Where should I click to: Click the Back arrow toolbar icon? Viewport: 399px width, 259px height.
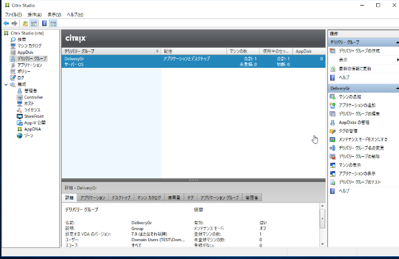[x=6, y=23]
